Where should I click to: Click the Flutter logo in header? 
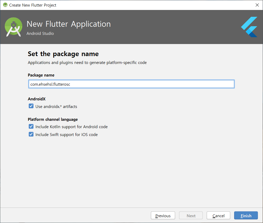click(249, 27)
